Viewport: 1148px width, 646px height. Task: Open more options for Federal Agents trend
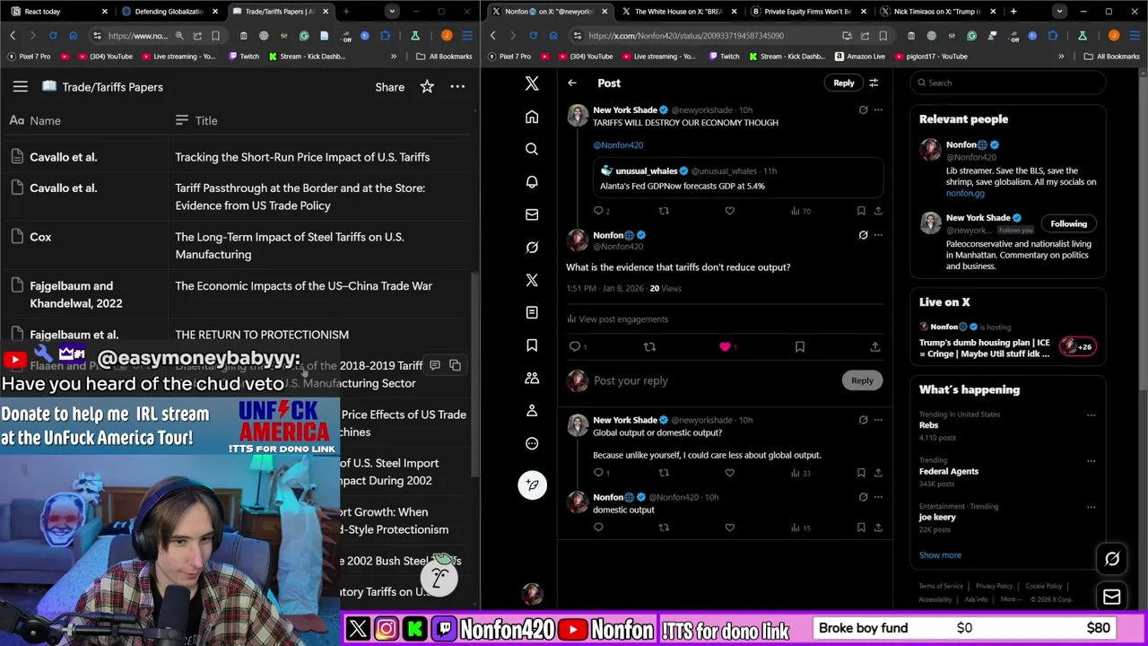[1091, 461]
